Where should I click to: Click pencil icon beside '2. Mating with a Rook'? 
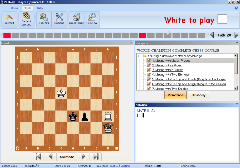(x=149, y=65)
